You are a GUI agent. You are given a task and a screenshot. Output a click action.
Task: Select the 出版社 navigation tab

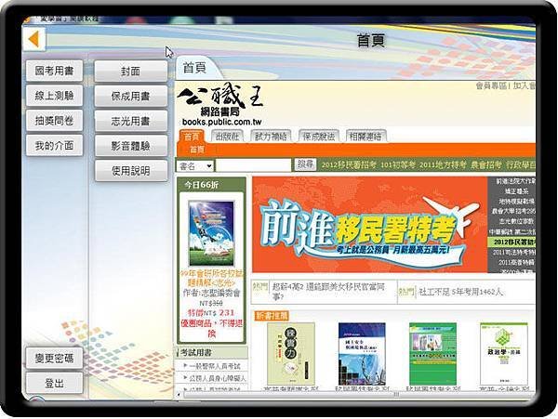[227, 137]
